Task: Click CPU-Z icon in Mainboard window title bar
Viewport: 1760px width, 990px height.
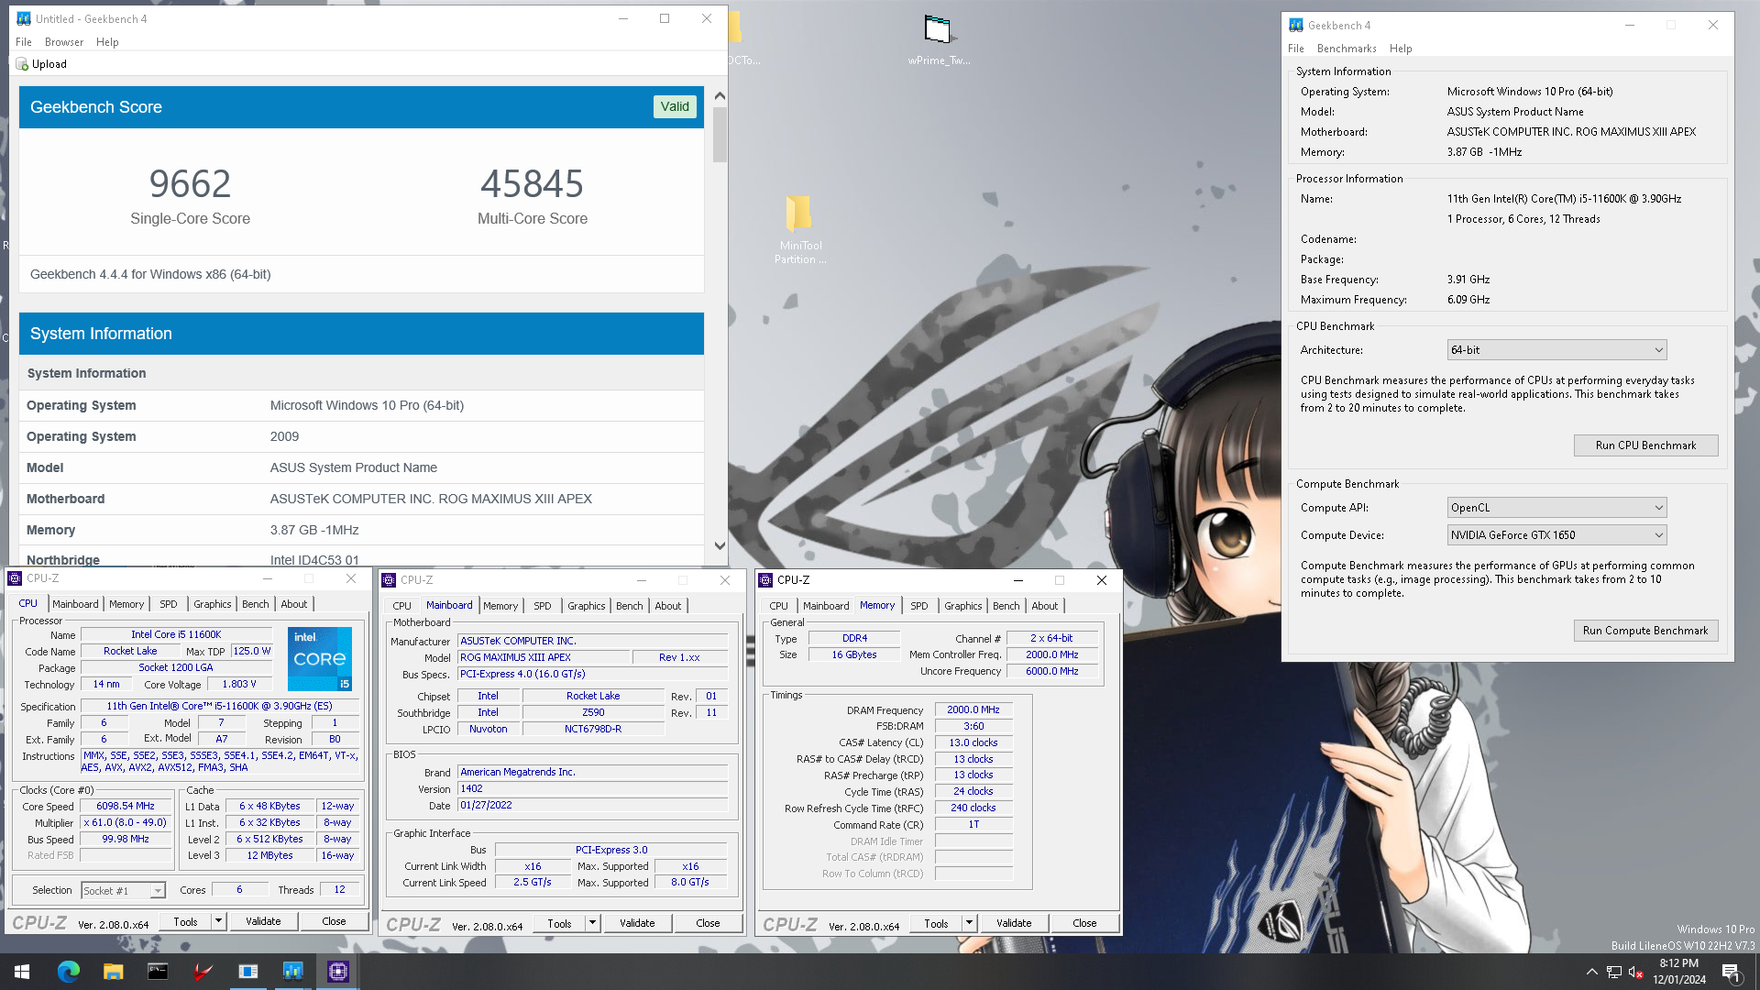Action: click(389, 580)
